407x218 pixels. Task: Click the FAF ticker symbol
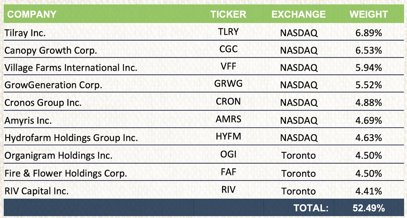[x=228, y=172]
